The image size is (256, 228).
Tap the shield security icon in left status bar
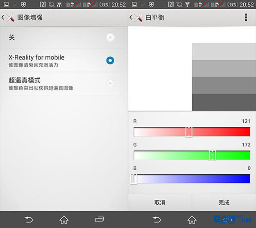point(23,5)
